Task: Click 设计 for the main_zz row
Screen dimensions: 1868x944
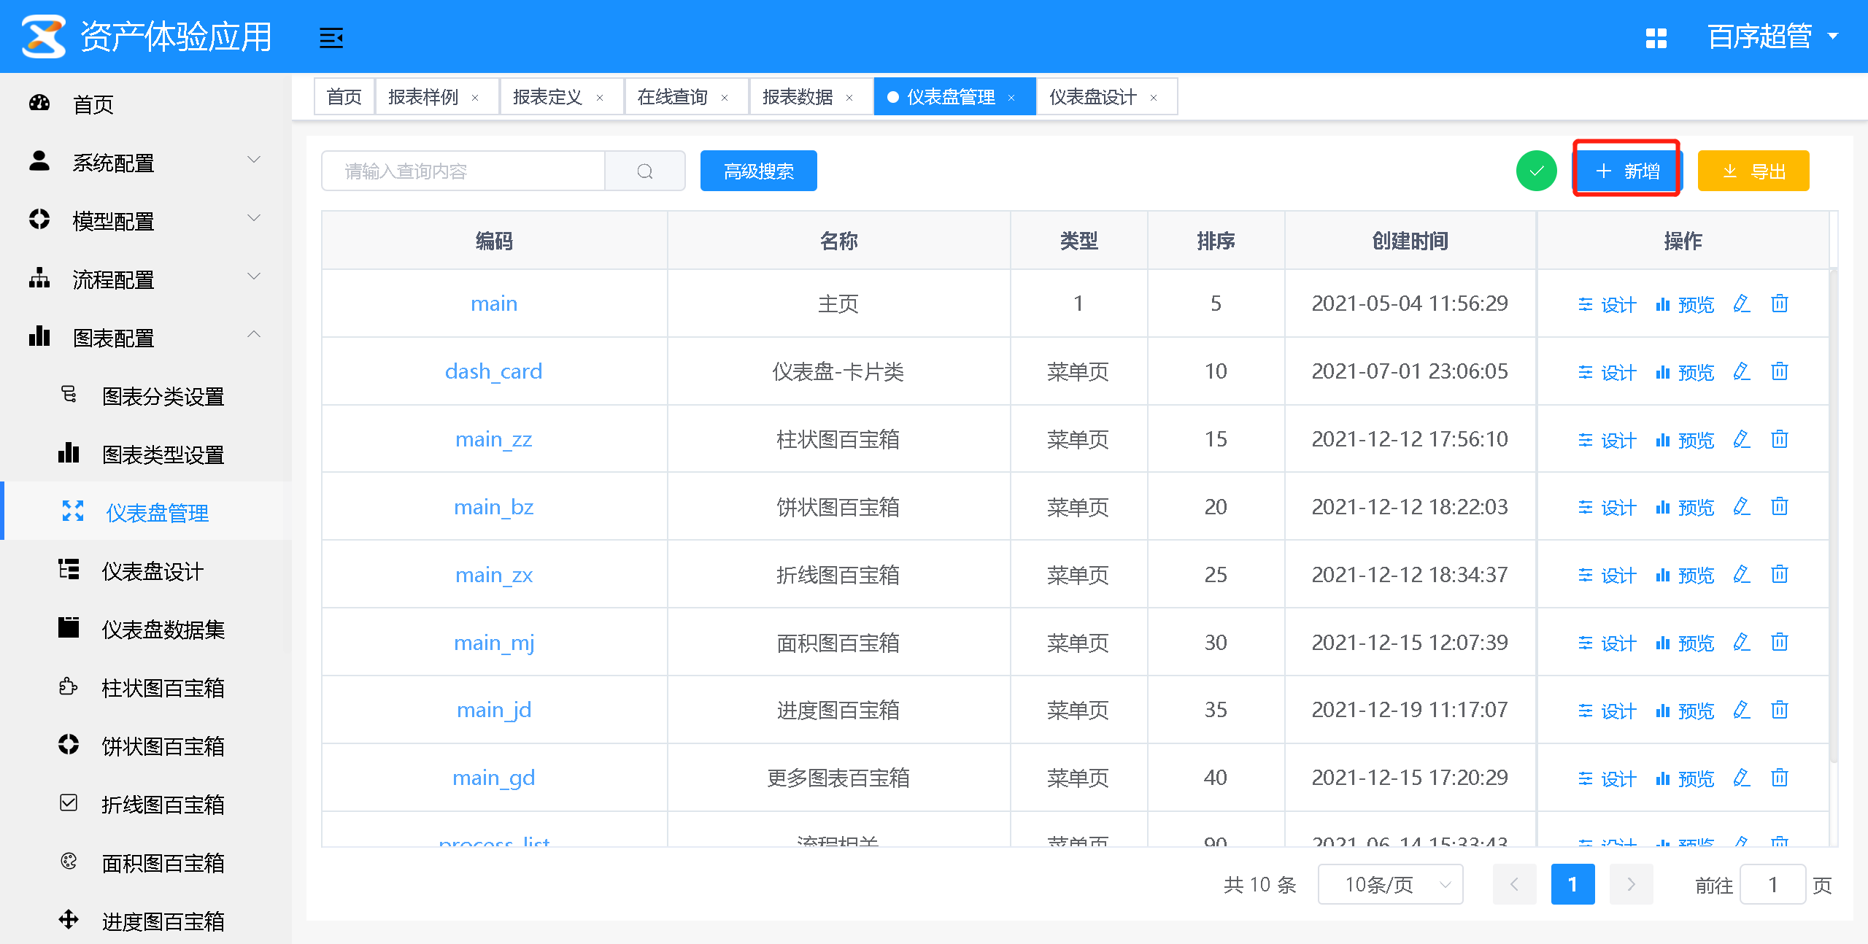Action: 1608,440
